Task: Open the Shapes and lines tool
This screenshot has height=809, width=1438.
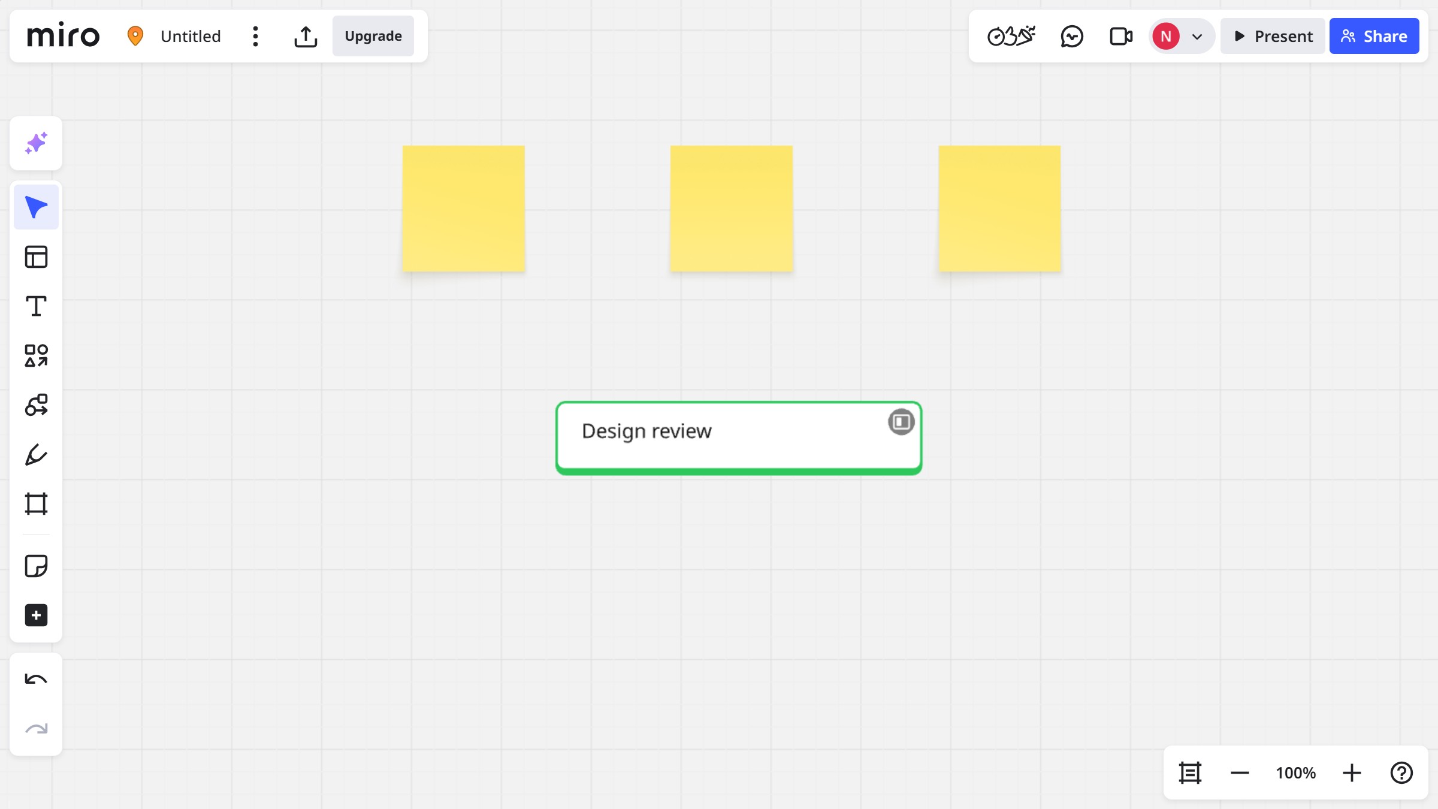Action: 36,355
